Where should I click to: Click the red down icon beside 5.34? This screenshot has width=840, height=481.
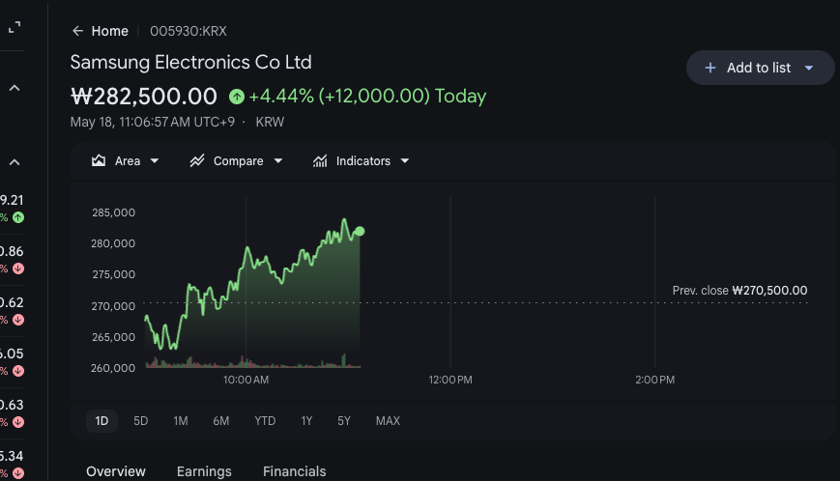point(18,473)
